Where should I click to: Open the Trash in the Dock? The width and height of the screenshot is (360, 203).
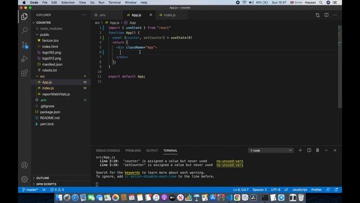click(301, 198)
